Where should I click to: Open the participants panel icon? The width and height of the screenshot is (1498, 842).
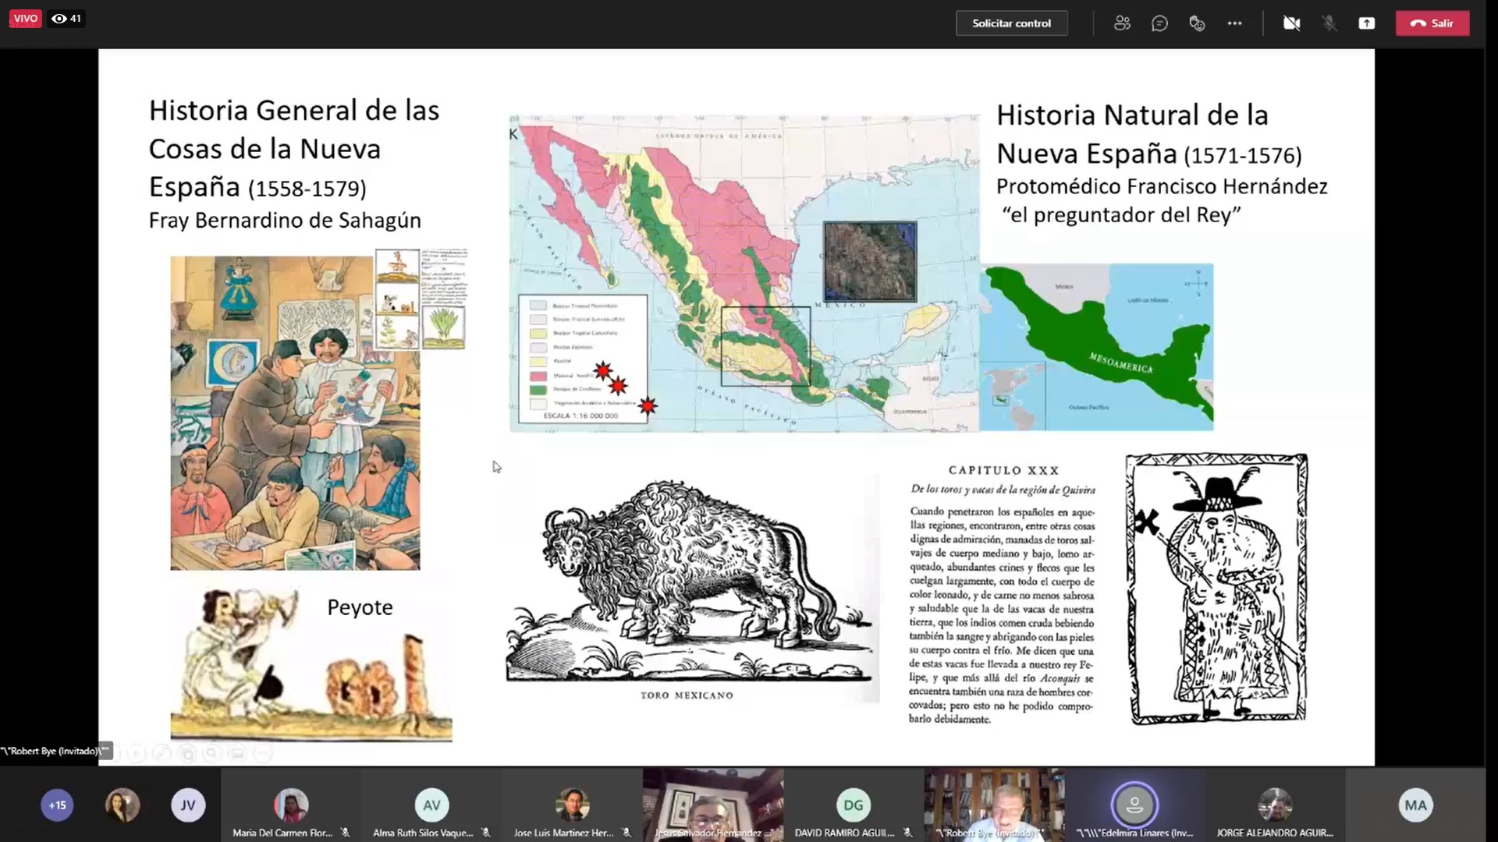(x=1122, y=23)
